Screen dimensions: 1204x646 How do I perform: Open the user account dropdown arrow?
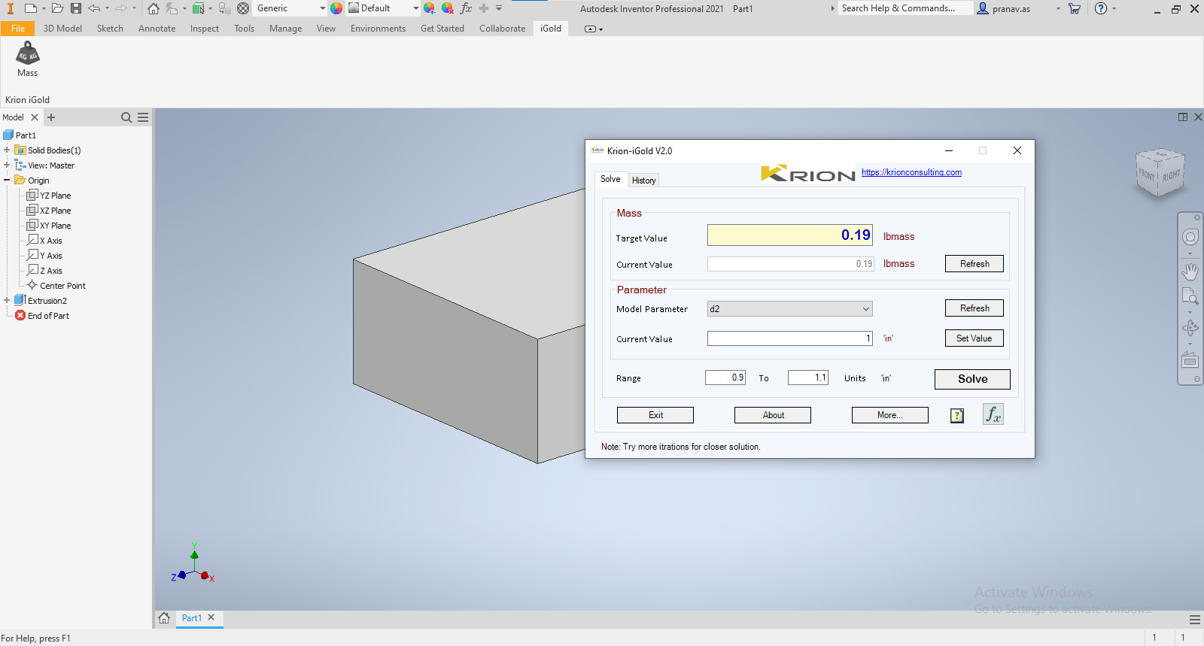tap(1058, 9)
